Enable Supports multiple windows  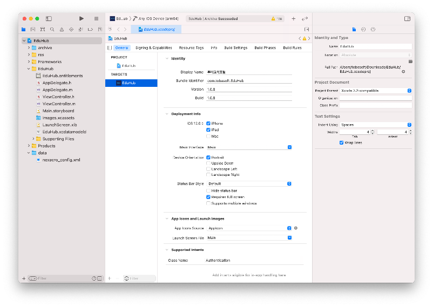(x=208, y=203)
